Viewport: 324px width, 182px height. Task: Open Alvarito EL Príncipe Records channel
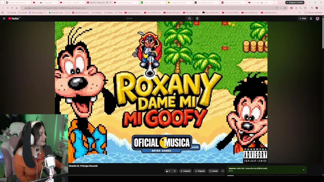[83, 166]
